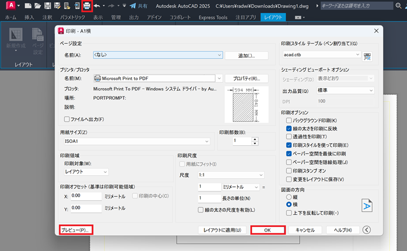Toggle バックグラウンド印刷 checkbox
The width and height of the screenshot is (407, 251).
289,120
